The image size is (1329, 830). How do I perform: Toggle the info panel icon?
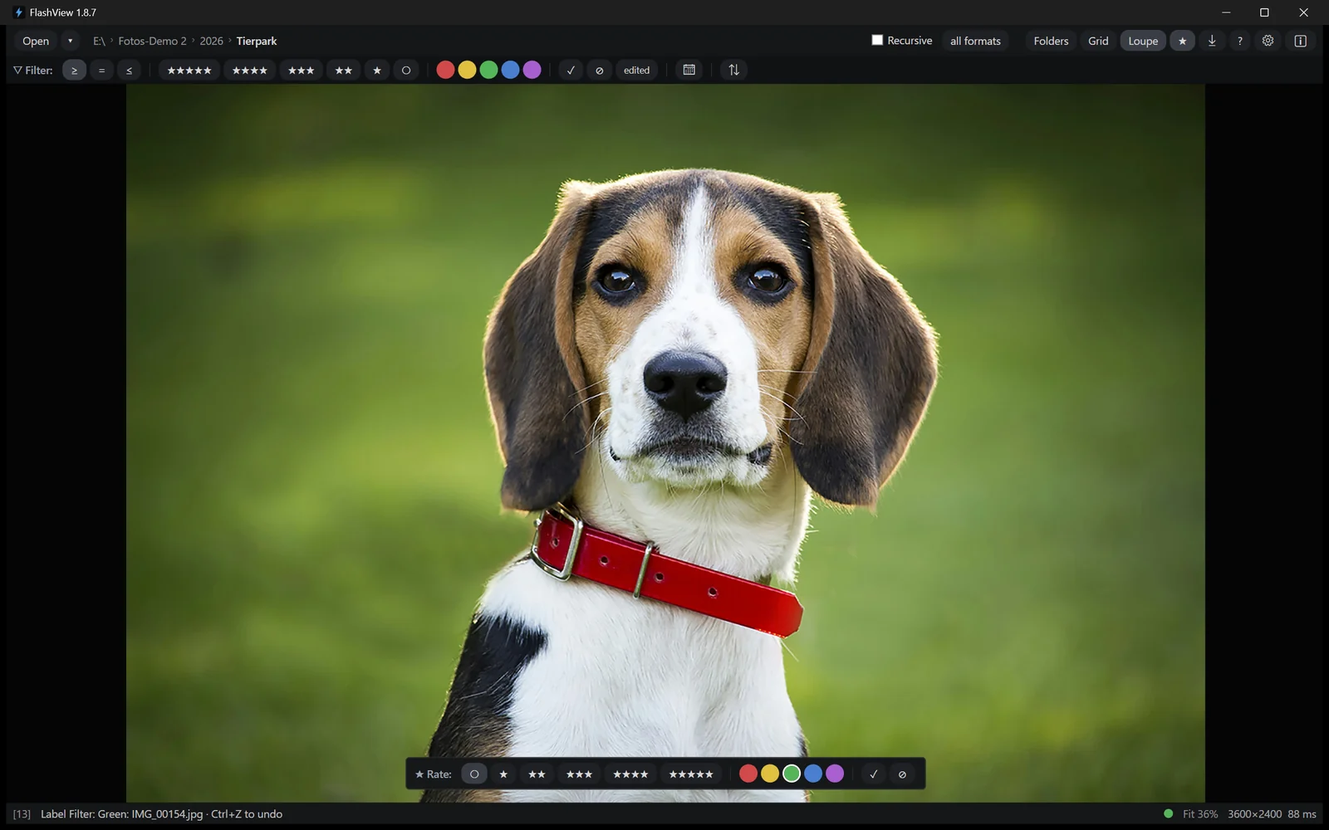click(1301, 41)
